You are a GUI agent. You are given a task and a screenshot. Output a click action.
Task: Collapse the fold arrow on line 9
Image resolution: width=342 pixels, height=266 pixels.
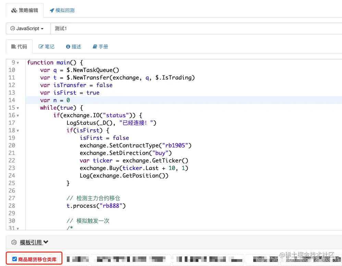tap(18, 63)
